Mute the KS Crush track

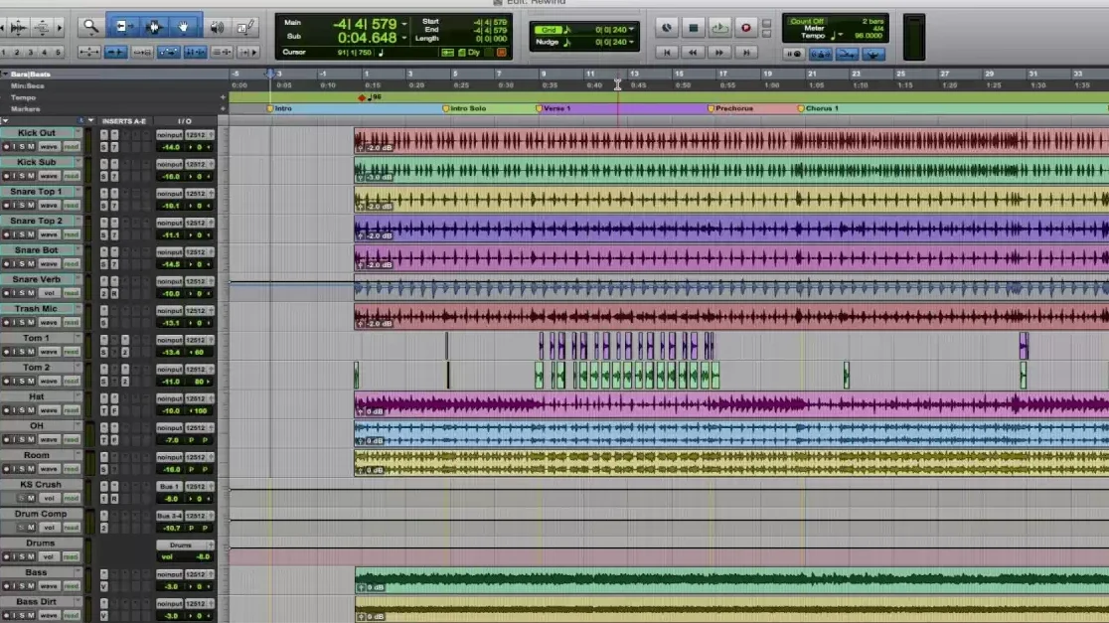coord(31,498)
